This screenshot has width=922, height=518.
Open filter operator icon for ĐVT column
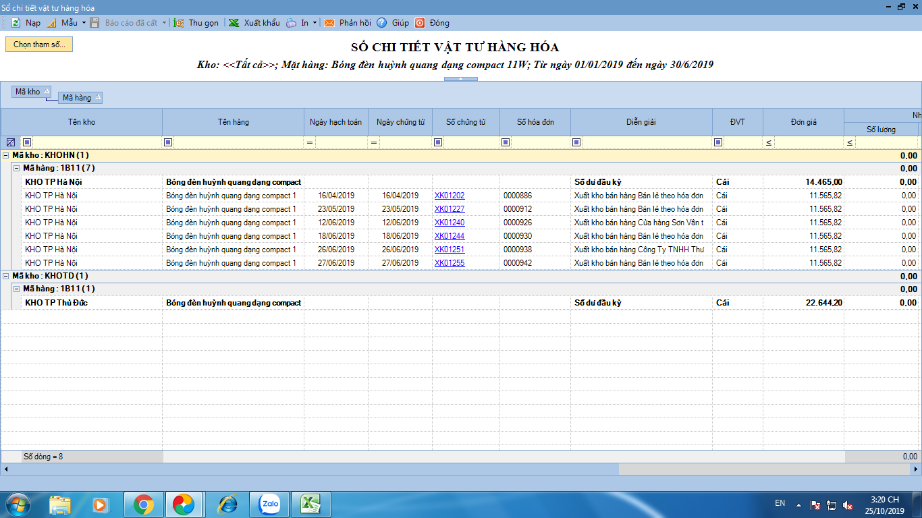[718, 142]
